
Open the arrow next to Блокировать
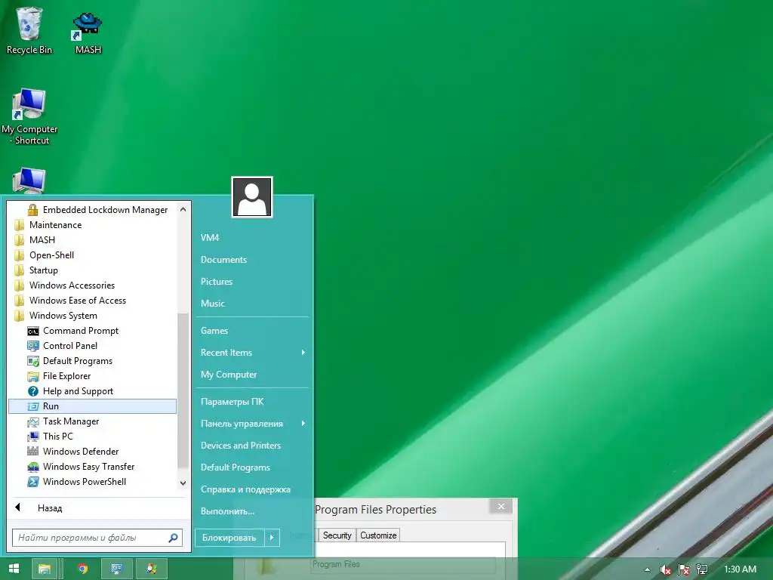click(272, 538)
